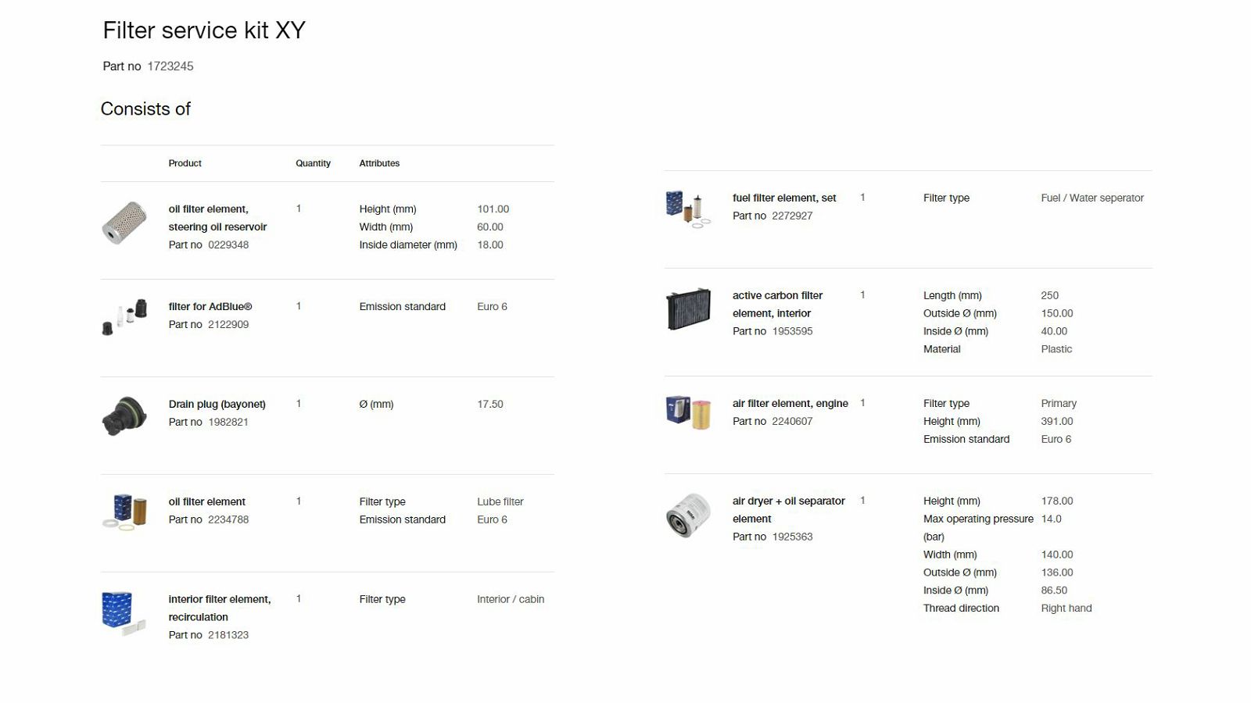Open the filter for AdBlue® product link
The image size is (1251, 703).
click(210, 306)
